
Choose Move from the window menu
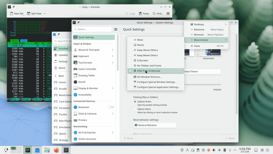[156, 40]
